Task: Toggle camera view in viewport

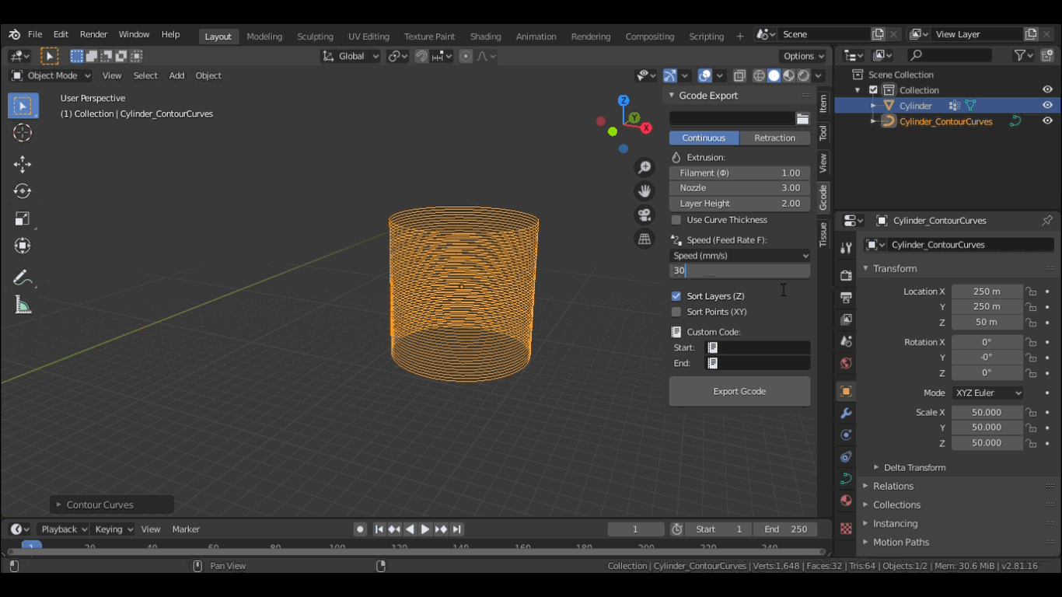Action: (x=645, y=215)
